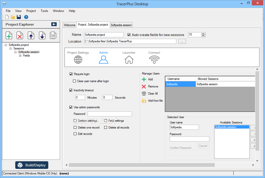Uncheck Use admin passwords
The width and height of the screenshot is (265, 178).
[71, 107]
